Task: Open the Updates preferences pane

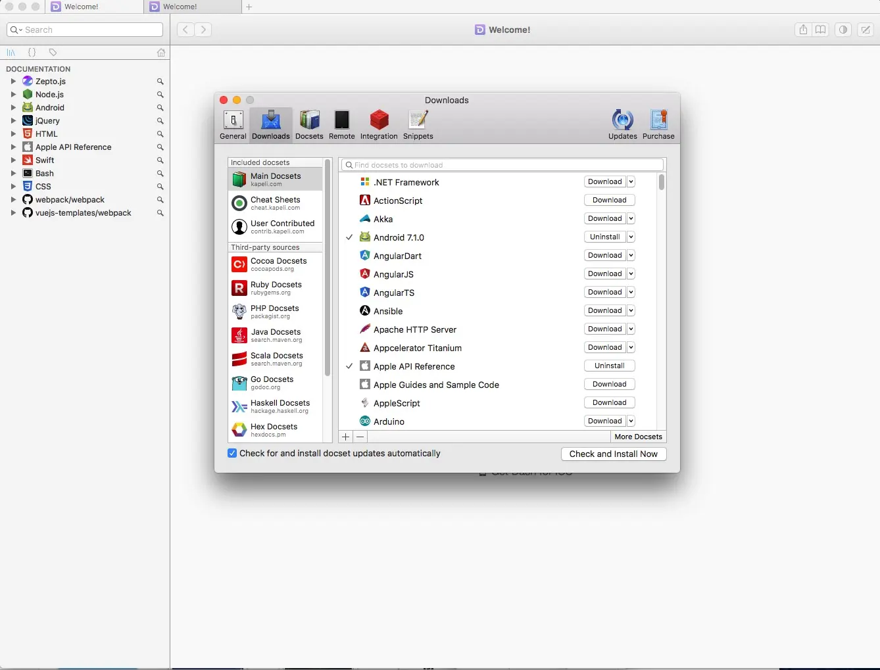Action: coord(622,125)
